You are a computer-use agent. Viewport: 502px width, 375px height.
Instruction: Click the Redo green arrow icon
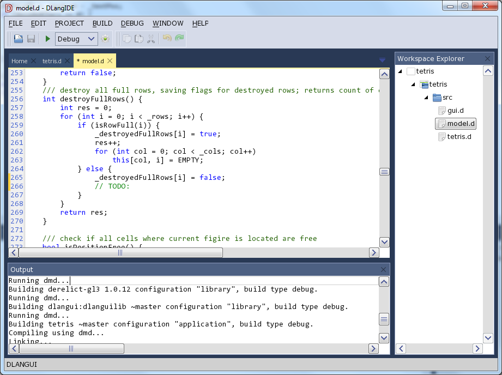tap(179, 39)
